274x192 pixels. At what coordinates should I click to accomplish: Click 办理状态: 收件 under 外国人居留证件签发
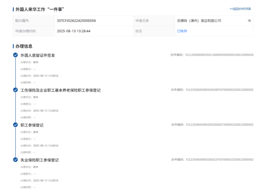click(29, 62)
